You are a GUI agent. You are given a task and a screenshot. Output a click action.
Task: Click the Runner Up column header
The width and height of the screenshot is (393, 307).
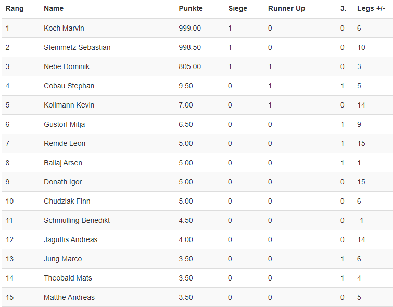[287, 9]
